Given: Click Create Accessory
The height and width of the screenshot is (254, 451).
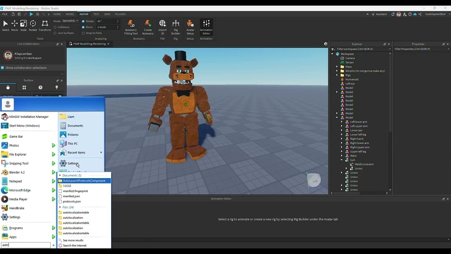Looking at the screenshot, I should click(148, 27).
